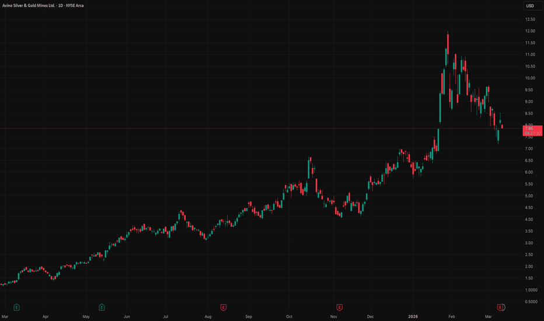Click the Aug label on the time axis
The image size is (544, 321).
(x=208, y=316)
